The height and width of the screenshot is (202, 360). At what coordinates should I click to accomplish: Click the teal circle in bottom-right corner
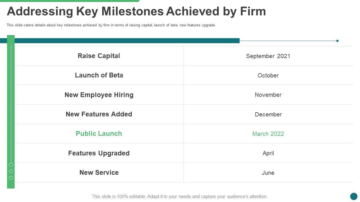coord(354,196)
